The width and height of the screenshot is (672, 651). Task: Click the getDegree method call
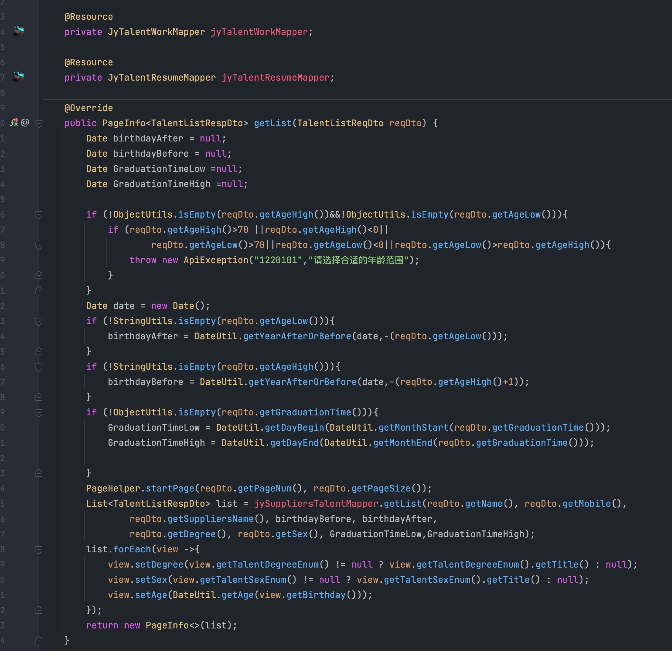coord(192,534)
